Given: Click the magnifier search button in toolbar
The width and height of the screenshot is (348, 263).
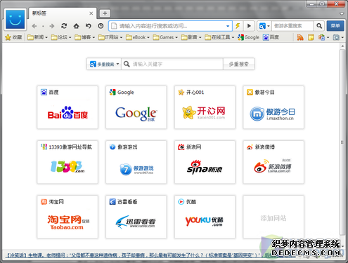Looking at the screenshot, I should coord(319,26).
